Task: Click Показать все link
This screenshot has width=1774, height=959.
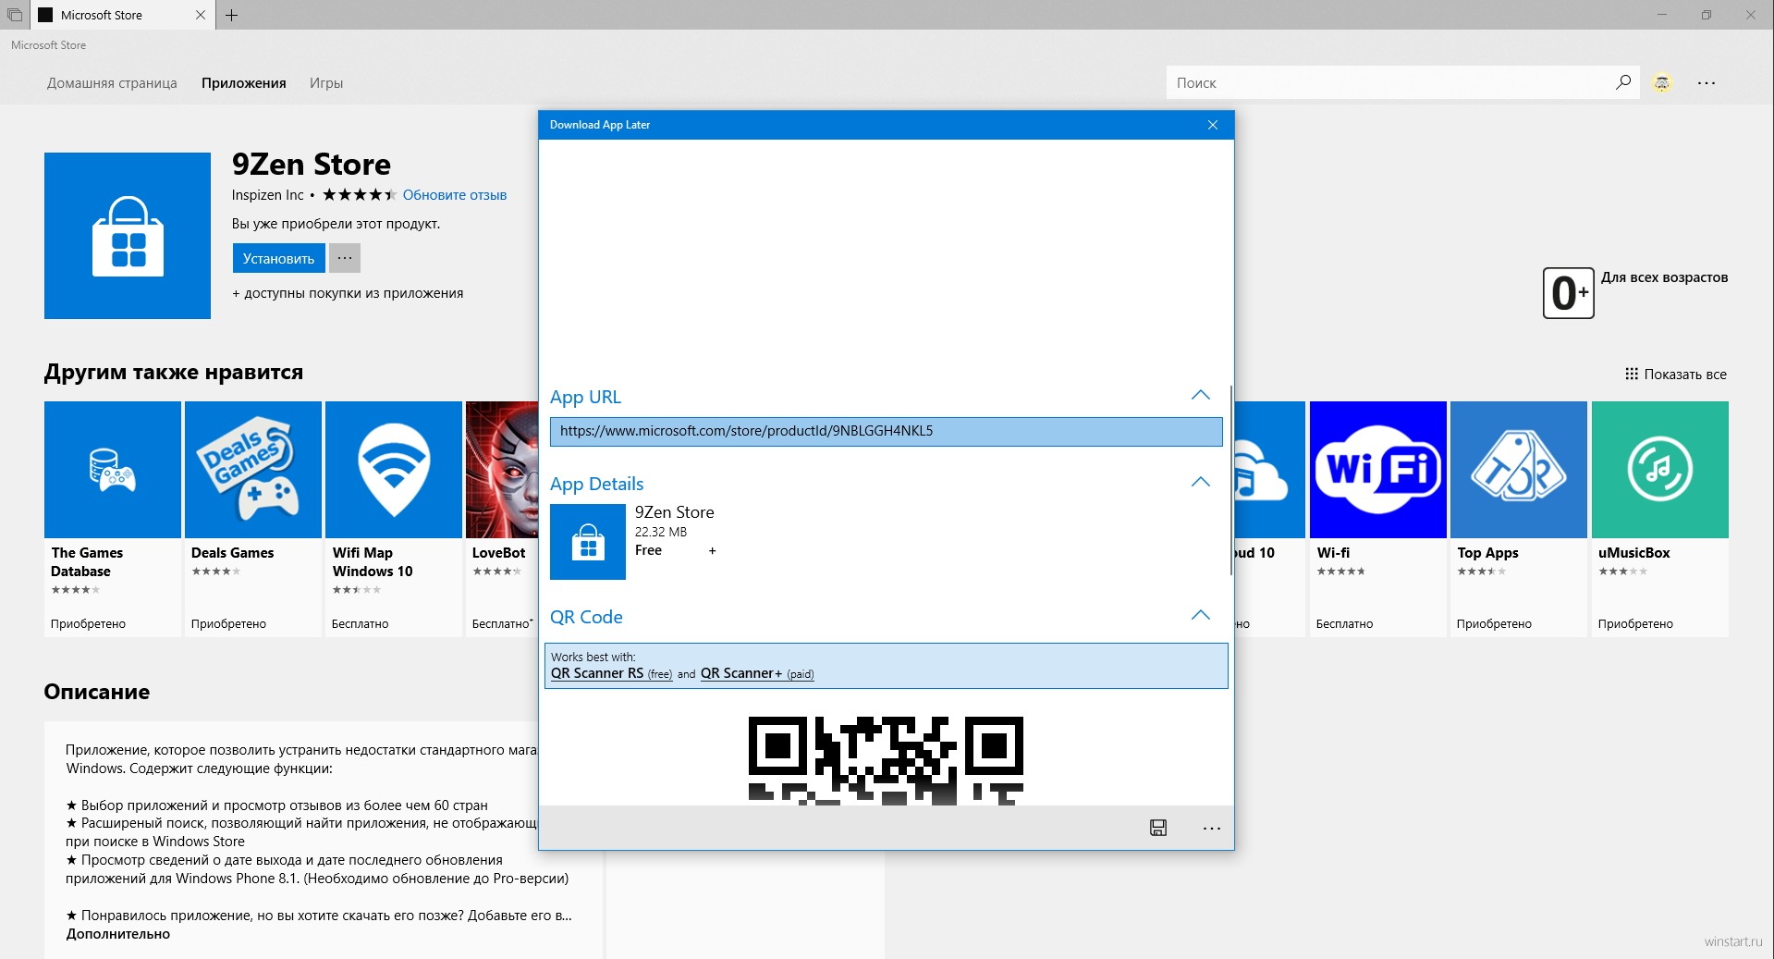Action: coord(1676,375)
